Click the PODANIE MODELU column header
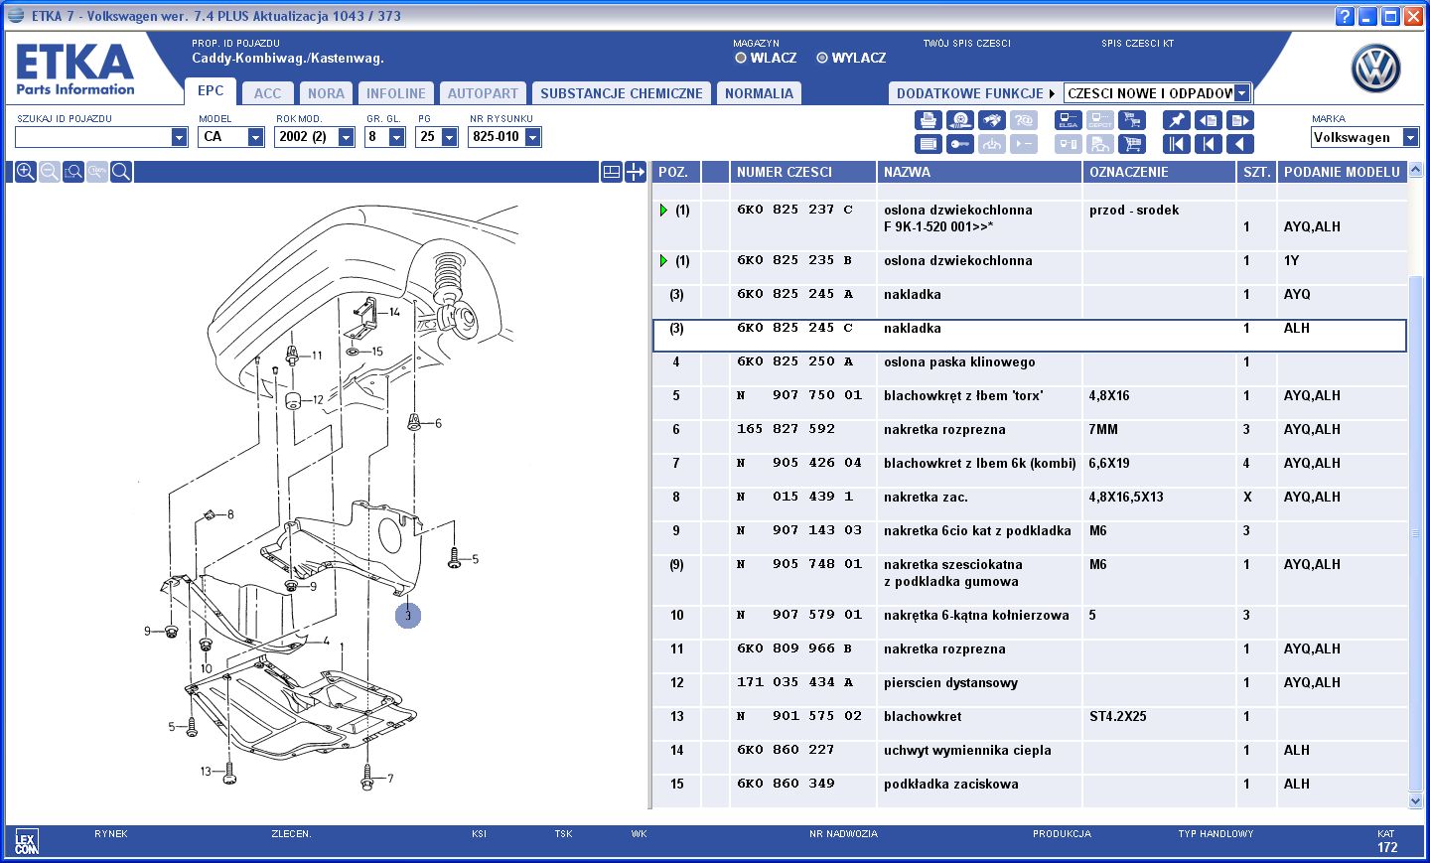1430x863 pixels. point(1342,172)
